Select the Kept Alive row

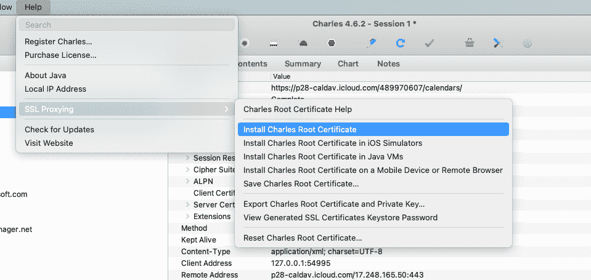pyautogui.click(x=198, y=240)
